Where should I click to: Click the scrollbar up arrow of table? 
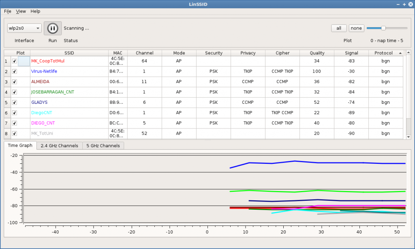click(x=409, y=52)
